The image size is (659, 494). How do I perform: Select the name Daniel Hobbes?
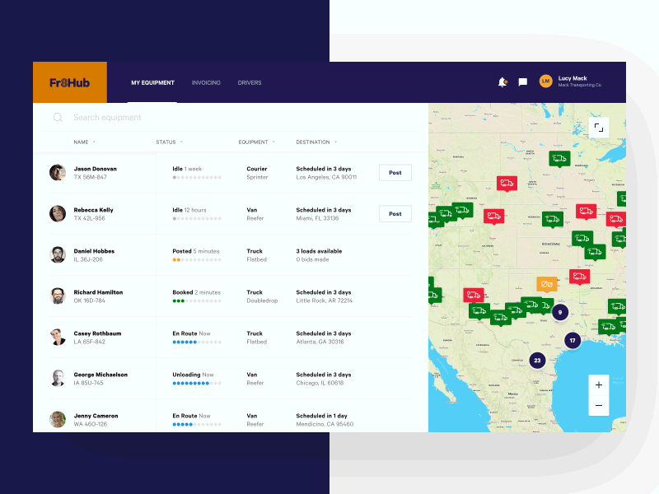click(94, 251)
